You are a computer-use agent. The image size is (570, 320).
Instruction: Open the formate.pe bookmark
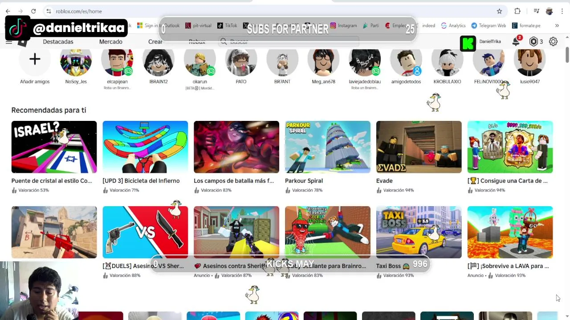526,26
